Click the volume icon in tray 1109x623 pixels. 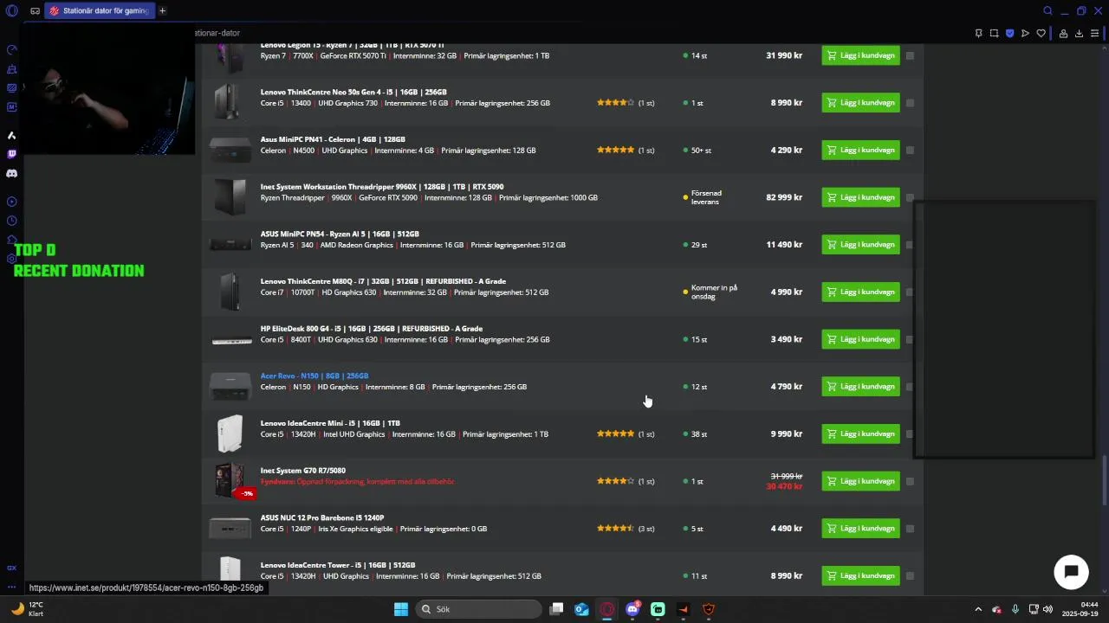coord(1047,609)
